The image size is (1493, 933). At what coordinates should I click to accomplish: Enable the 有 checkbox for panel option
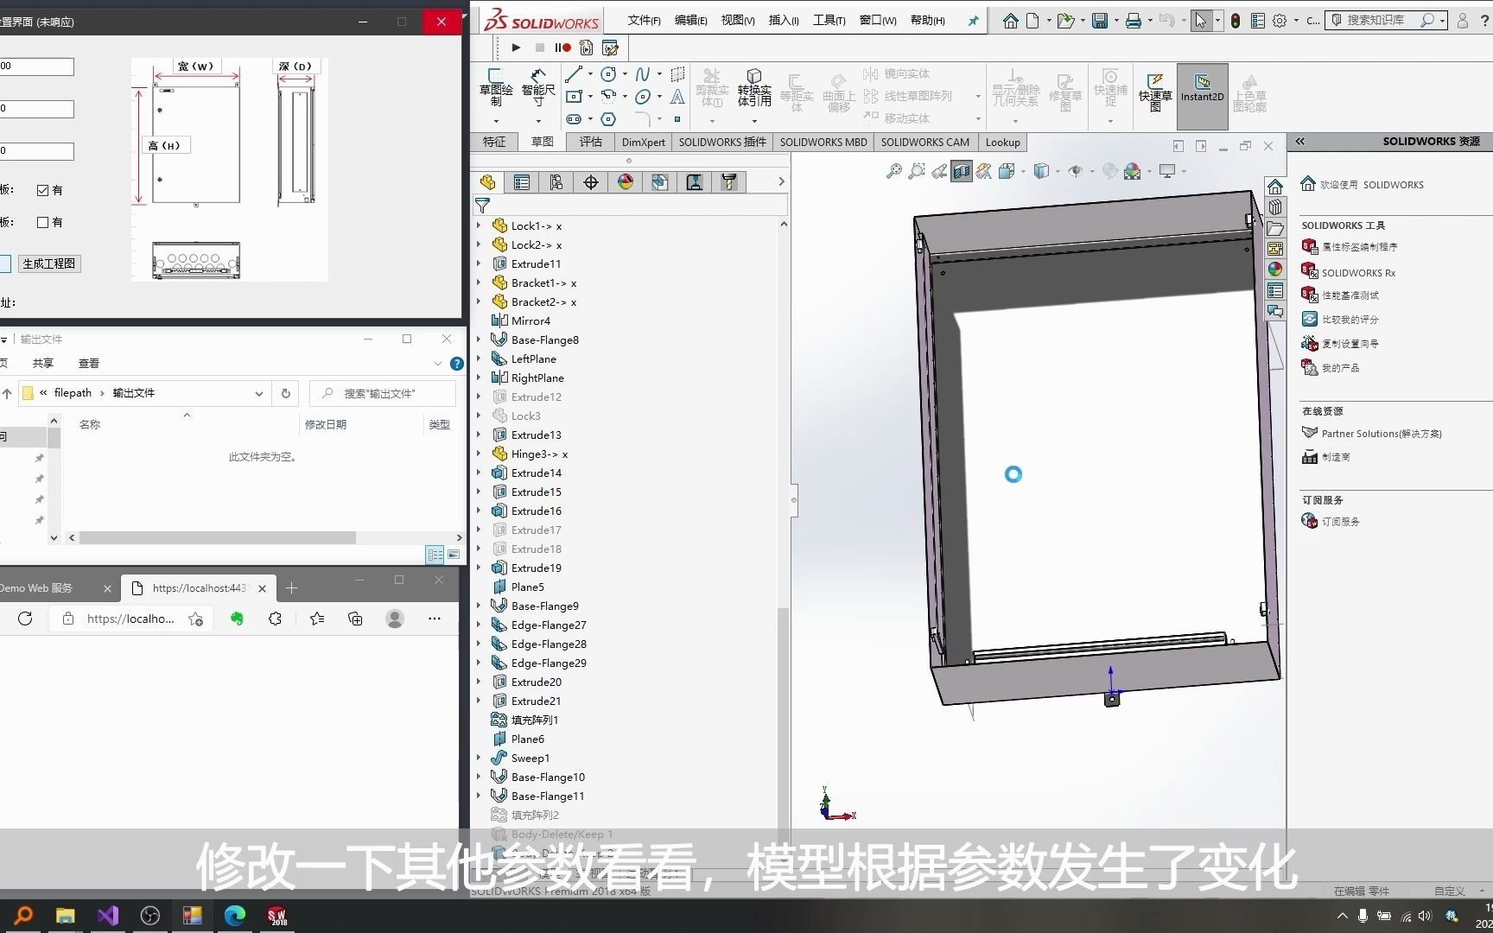[43, 189]
